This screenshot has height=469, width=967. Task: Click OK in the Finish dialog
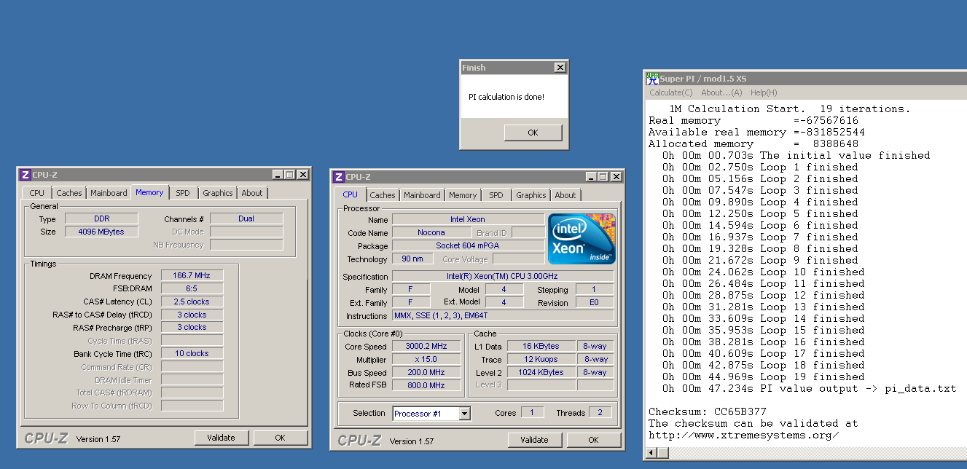(x=533, y=133)
